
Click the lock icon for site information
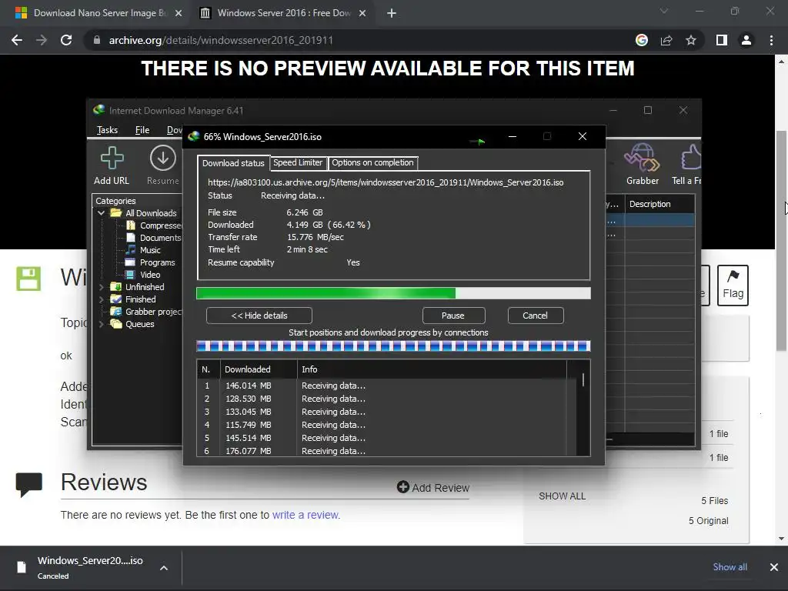point(97,40)
